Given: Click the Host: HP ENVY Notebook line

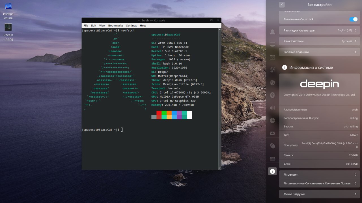Looking at the screenshot, I should (170, 47).
